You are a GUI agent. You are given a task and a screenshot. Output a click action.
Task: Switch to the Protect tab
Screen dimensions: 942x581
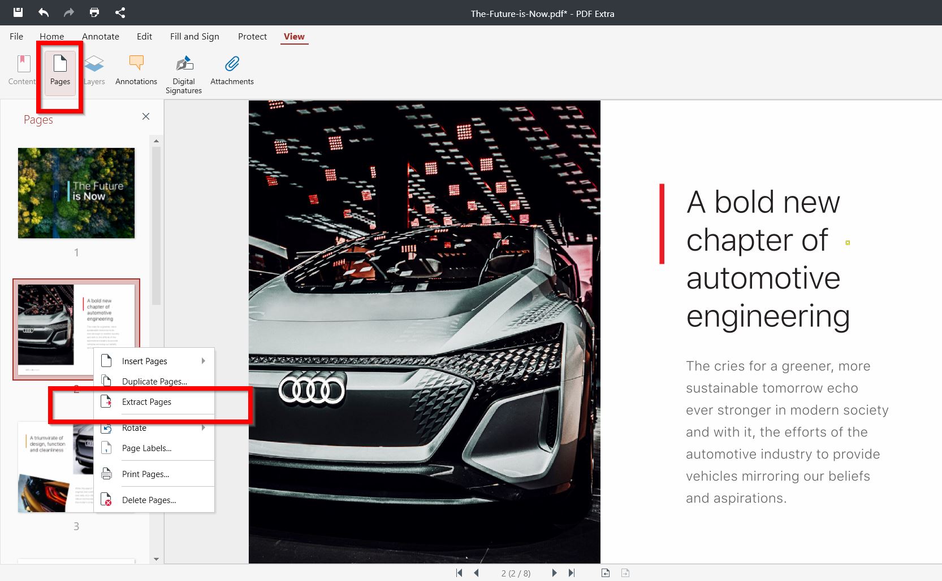252,36
